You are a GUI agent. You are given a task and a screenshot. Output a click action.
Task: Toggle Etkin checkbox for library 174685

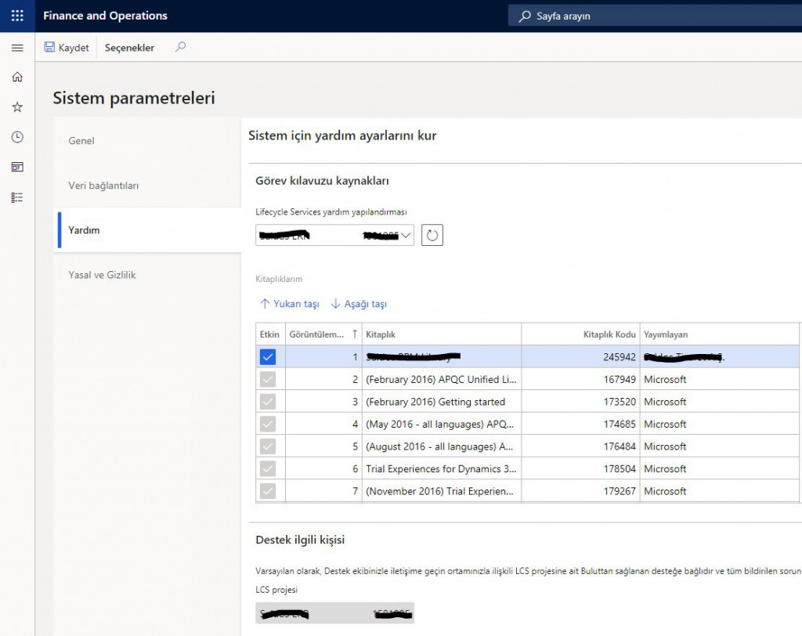[x=268, y=425]
